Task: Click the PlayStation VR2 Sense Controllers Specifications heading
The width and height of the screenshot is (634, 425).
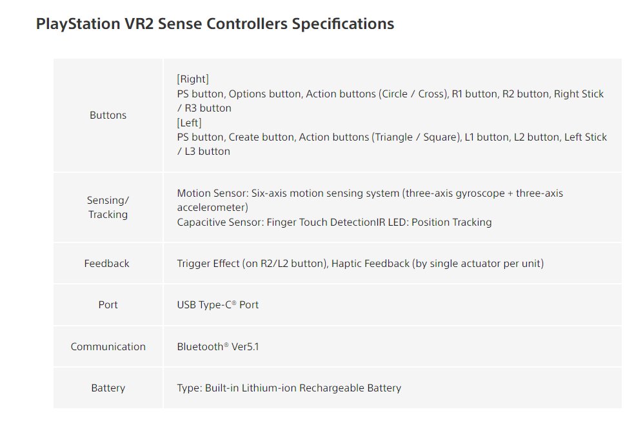Action: click(x=215, y=24)
